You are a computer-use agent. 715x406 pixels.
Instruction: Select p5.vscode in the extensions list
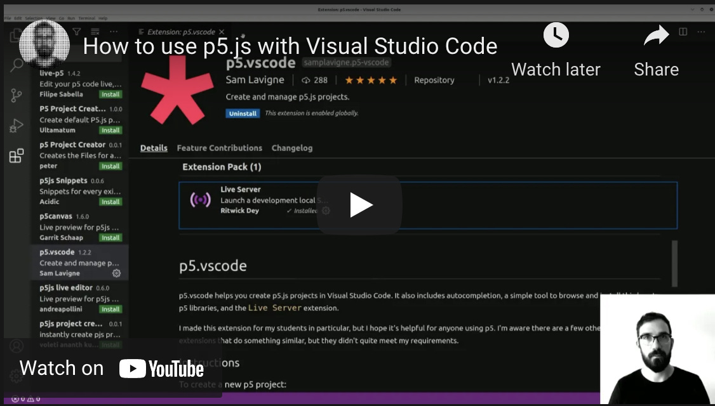click(80, 263)
